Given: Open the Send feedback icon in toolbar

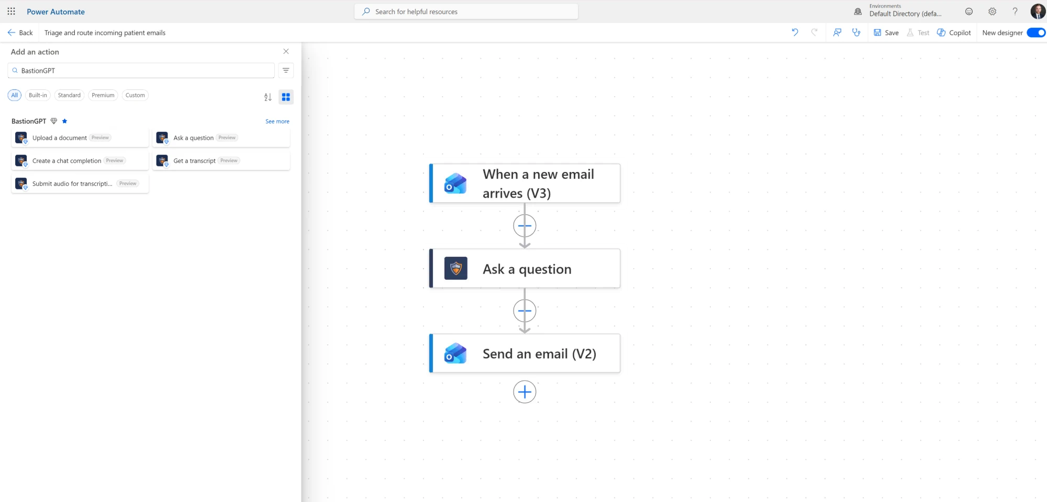Looking at the screenshot, I should (x=837, y=32).
